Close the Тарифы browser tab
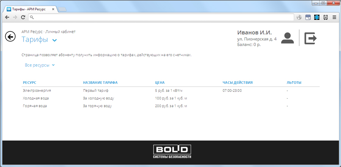This screenshot has width=341, height=167. pyautogui.click(x=55, y=9)
